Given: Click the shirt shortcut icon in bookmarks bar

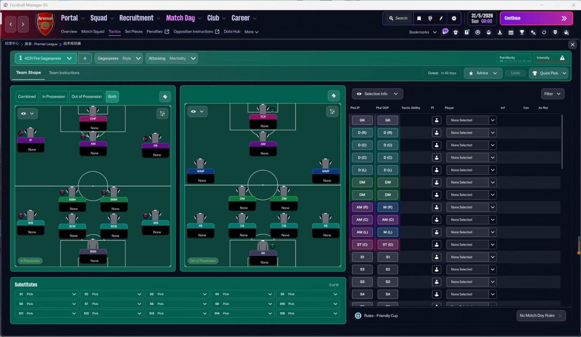Looking at the screenshot, I should pos(456,33).
